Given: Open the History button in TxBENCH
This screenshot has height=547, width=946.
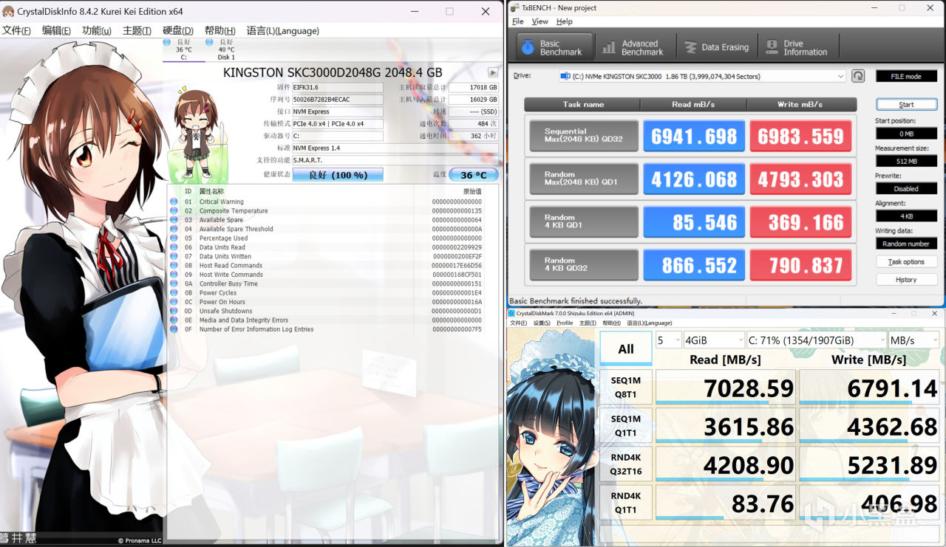Looking at the screenshot, I should pyautogui.click(x=906, y=280).
